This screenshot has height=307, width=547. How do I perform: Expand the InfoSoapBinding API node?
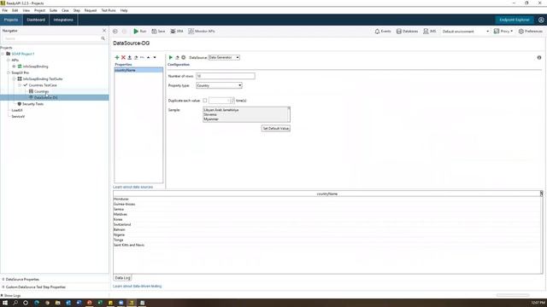point(15,67)
